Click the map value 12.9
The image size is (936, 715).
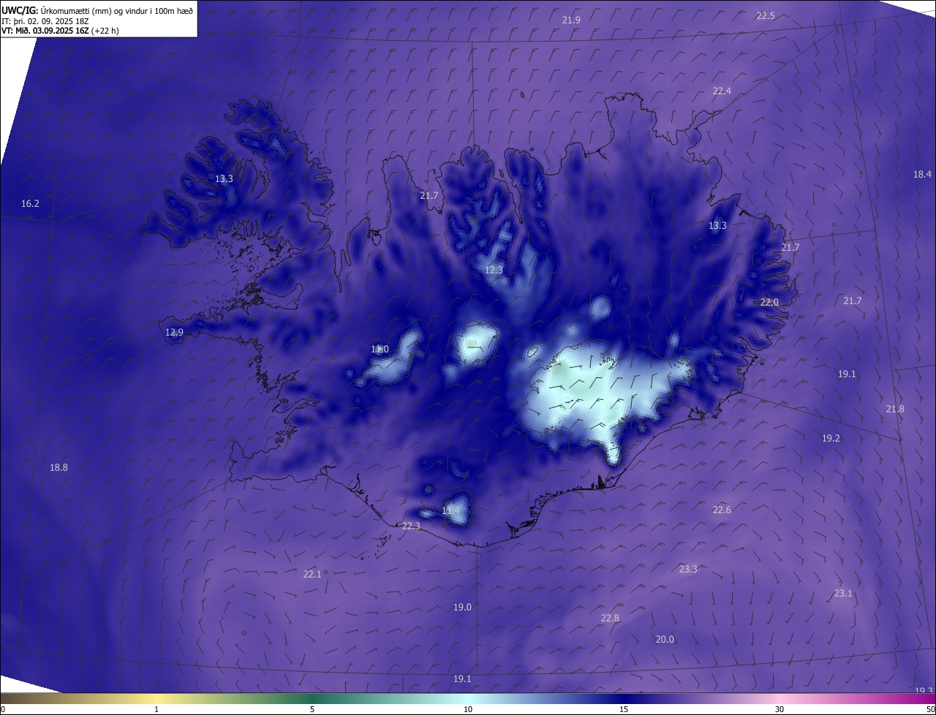click(x=174, y=332)
